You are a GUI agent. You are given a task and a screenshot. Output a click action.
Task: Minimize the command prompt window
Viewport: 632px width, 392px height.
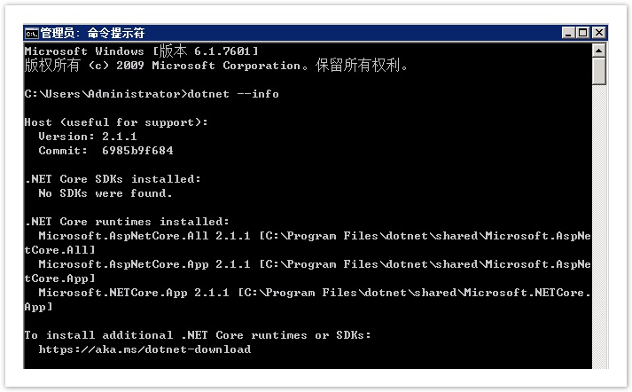coord(568,33)
